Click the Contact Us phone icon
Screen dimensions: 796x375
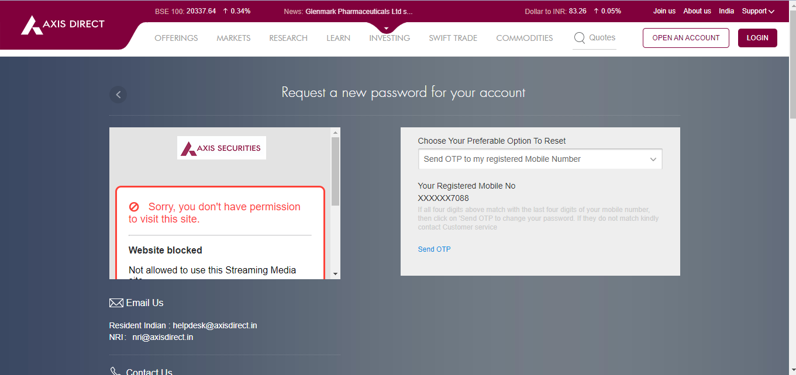coord(115,371)
